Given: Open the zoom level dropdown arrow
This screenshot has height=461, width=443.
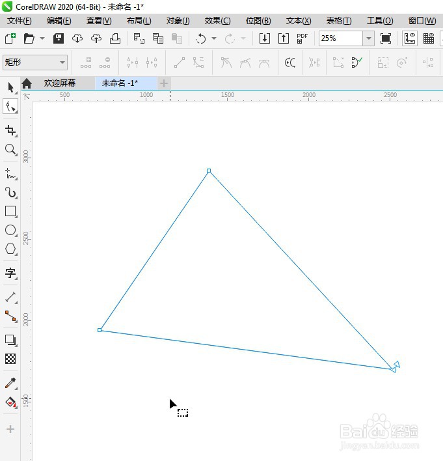Looking at the screenshot, I should pyautogui.click(x=369, y=38).
